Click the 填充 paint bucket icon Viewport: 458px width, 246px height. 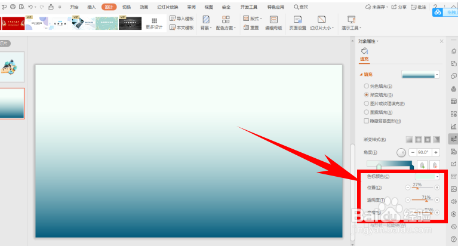(x=364, y=51)
